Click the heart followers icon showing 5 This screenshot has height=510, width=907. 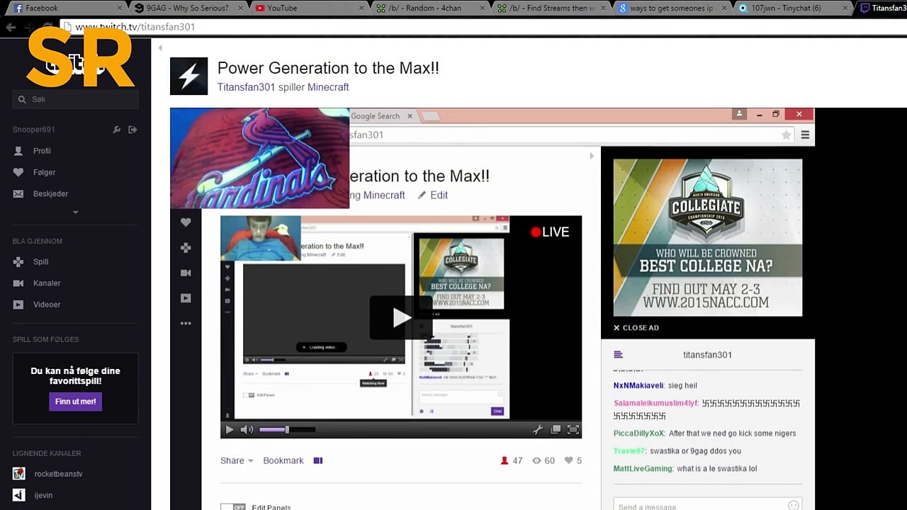click(x=568, y=460)
